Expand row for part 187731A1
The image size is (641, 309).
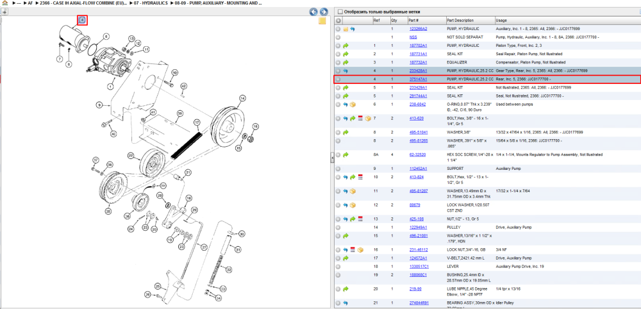[338, 54]
